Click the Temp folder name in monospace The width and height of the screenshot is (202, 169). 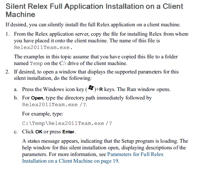click(36, 63)
